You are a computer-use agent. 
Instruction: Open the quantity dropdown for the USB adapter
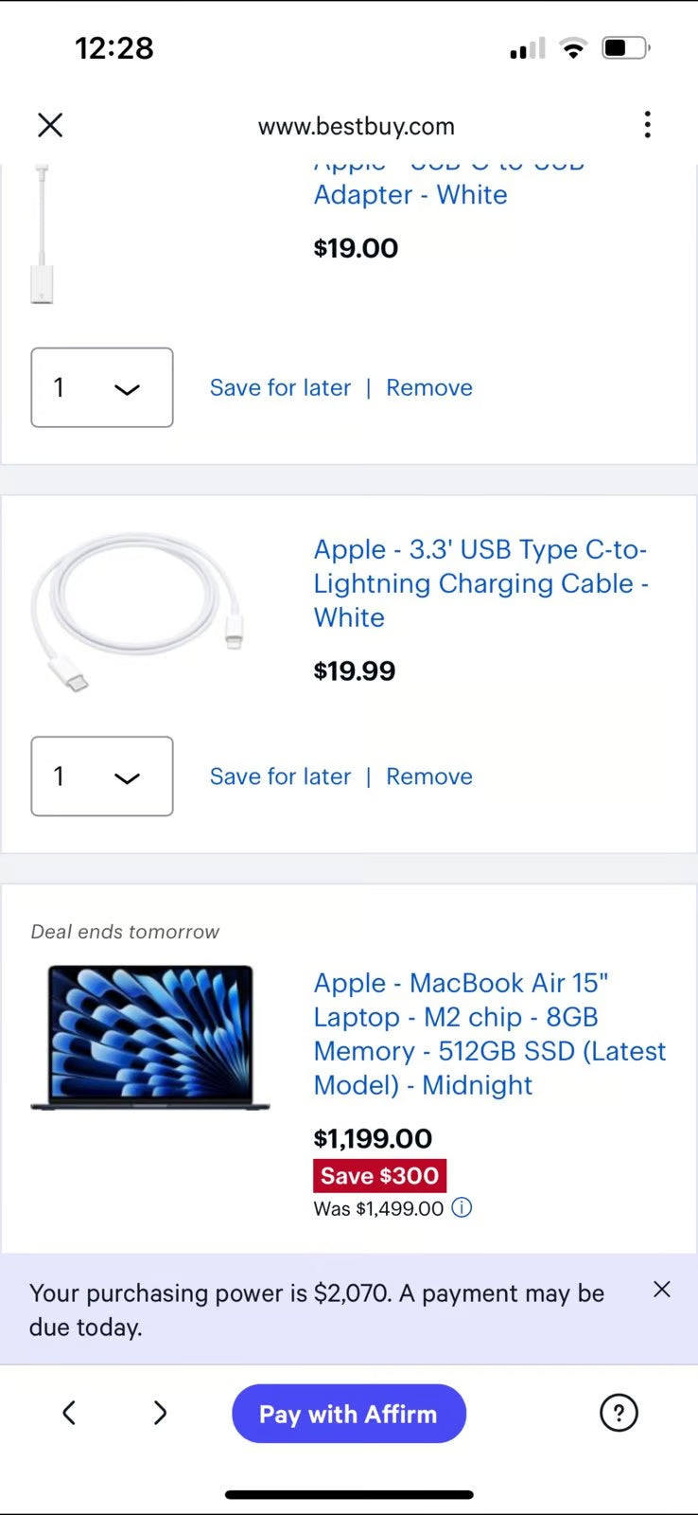pyautogui.click(x=101, y=387)
